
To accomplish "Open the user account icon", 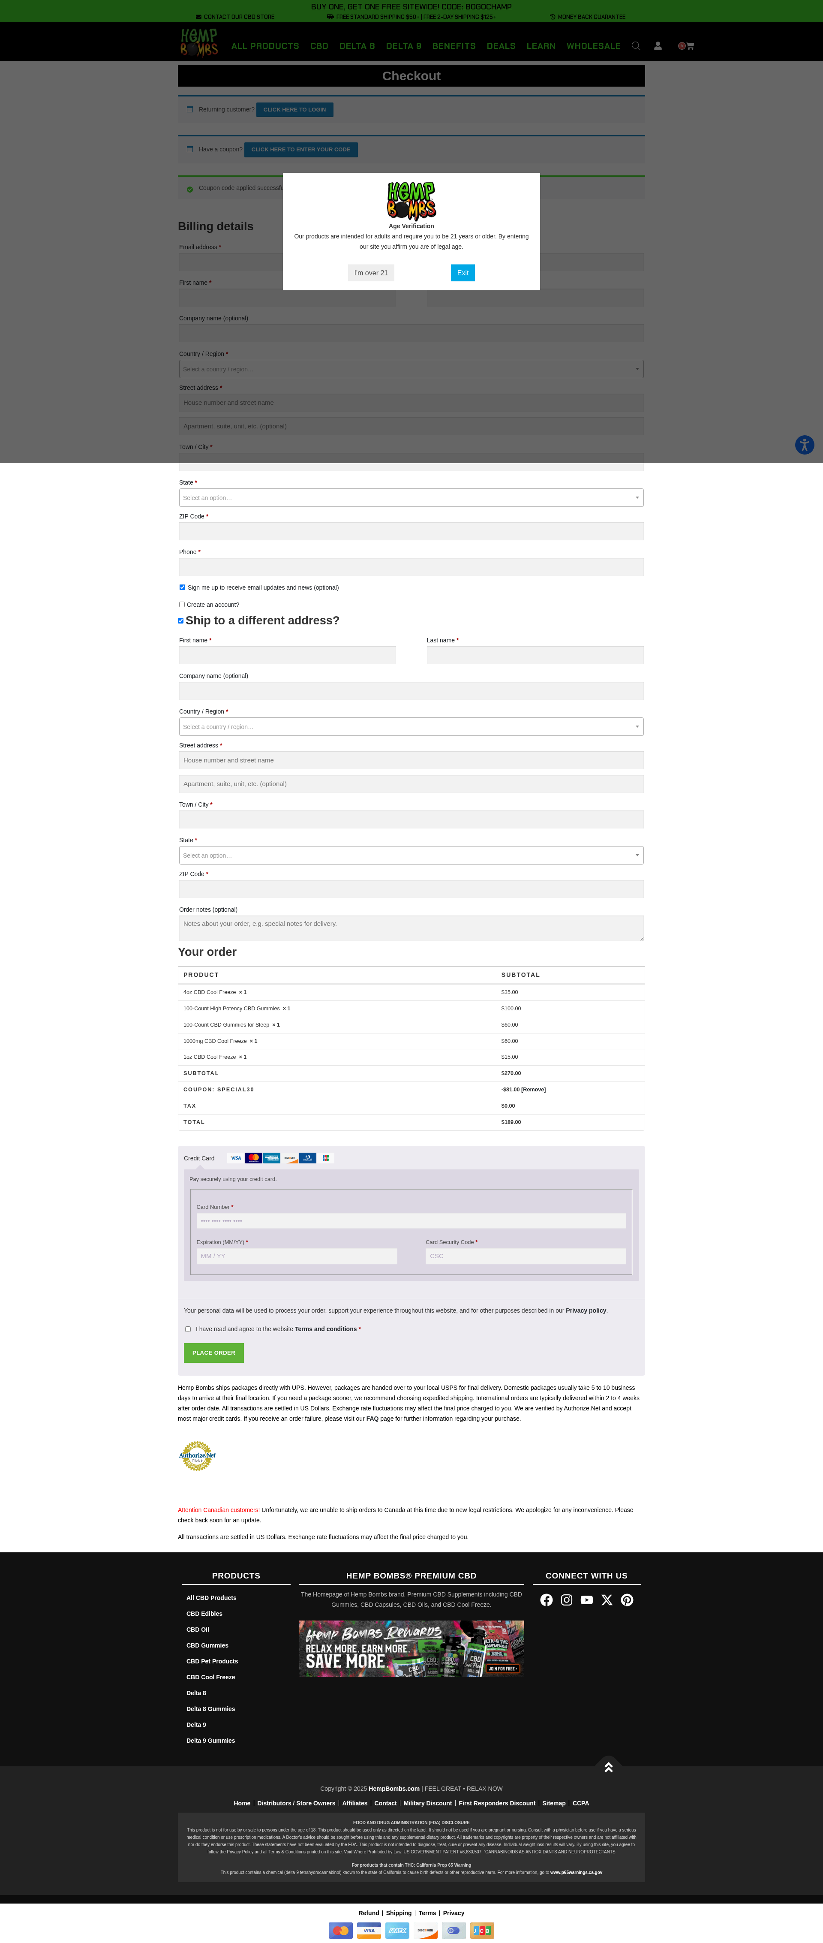I will tap(657, 46).
